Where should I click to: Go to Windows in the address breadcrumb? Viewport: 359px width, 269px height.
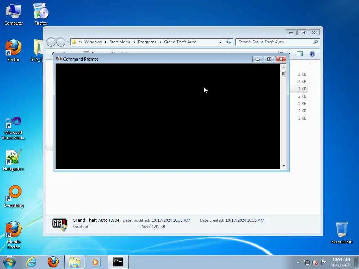coord(93,42)
